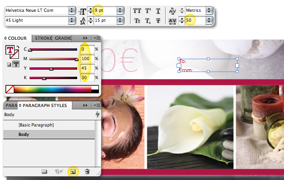Click the Black (K) slider track
Image resolution: width=284 pixels, height=180 pixels.
coord(53,78)
